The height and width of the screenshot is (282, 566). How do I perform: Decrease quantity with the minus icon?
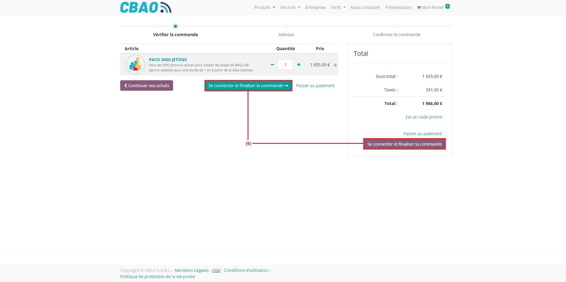tap(272, 65)
